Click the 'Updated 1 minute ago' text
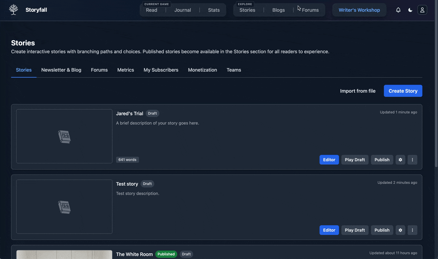This screenshot has width=438, height=259. point(398,112)
